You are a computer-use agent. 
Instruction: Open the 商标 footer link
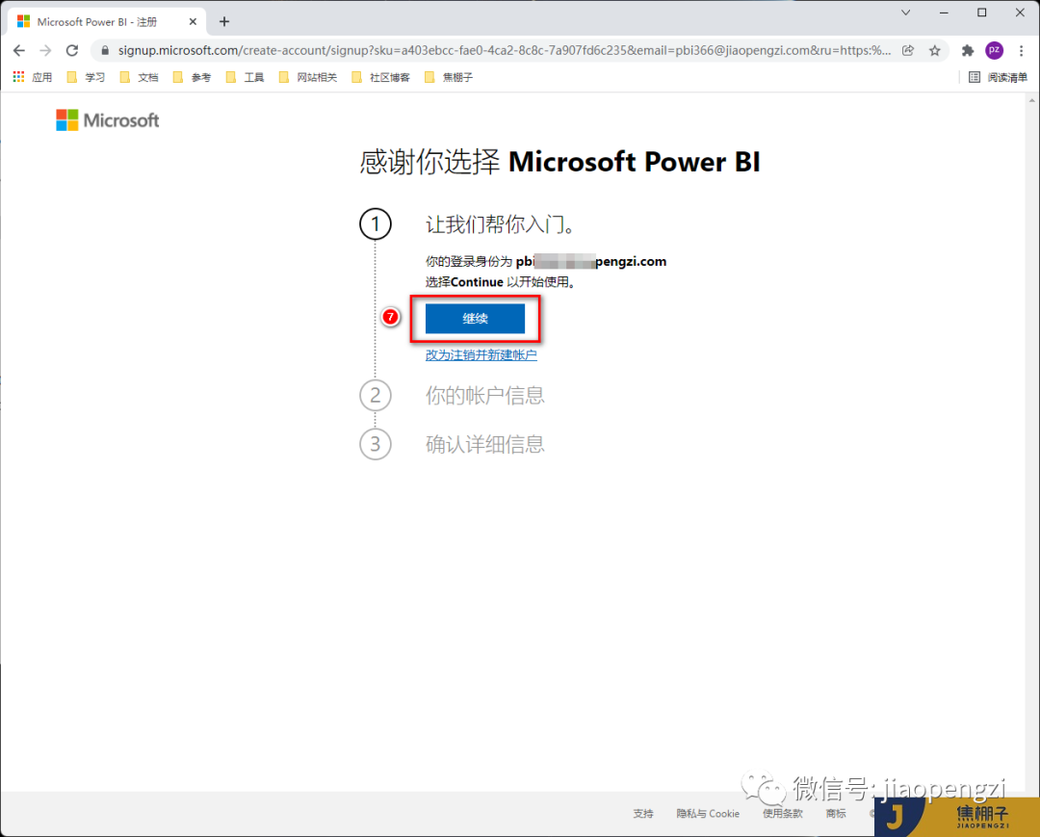point(836,814)
